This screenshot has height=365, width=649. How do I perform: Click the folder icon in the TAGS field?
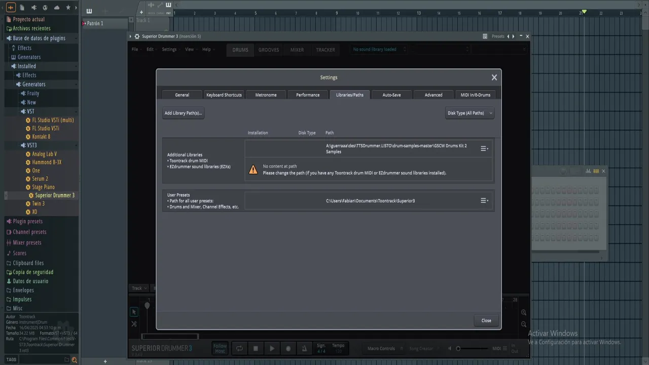point(66,360)
